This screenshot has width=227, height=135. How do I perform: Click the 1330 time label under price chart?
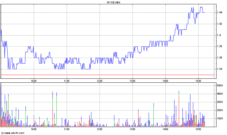[x=133, y=81]
